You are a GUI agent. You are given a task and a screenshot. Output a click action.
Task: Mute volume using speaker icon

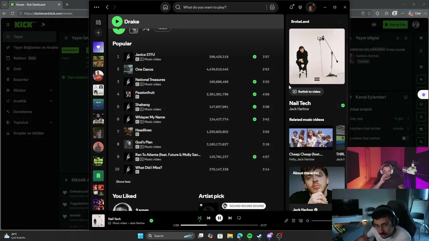click(x=308, y=221)
